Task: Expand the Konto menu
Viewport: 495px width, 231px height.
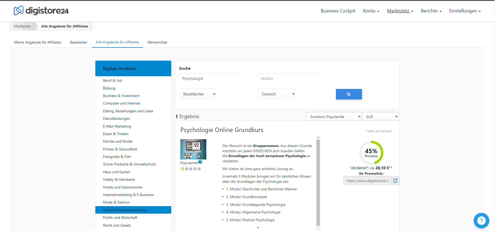Action: [371, 11]
